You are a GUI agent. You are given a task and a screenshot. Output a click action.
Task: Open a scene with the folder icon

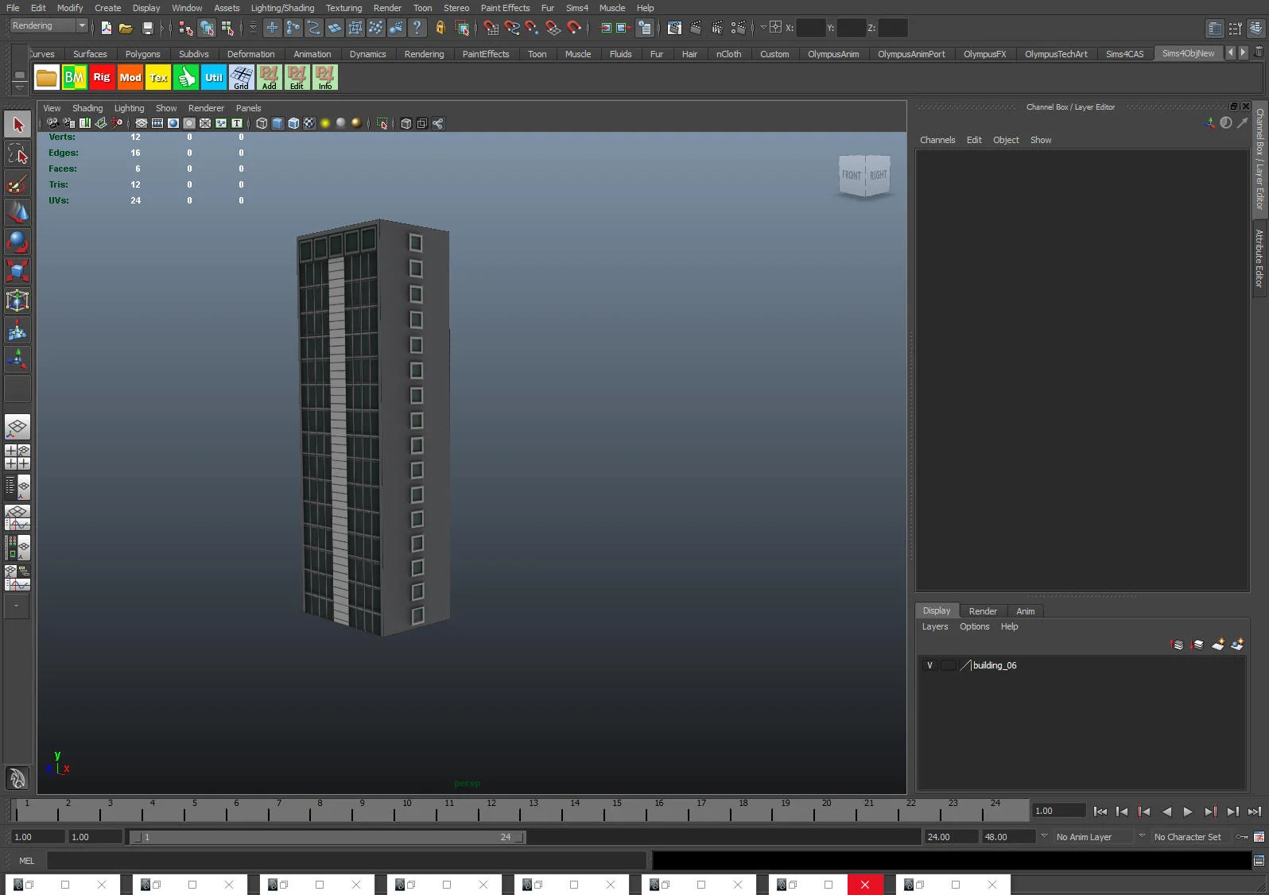[x=126, y=28]
